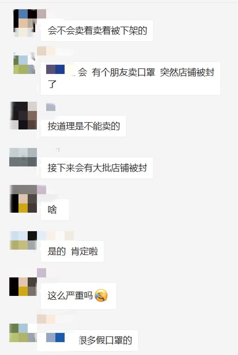The height and width of the screenshot is (355, 238).
Task: Click avatar beside 是的 肯定啦
Action: (x=23, y=240)
